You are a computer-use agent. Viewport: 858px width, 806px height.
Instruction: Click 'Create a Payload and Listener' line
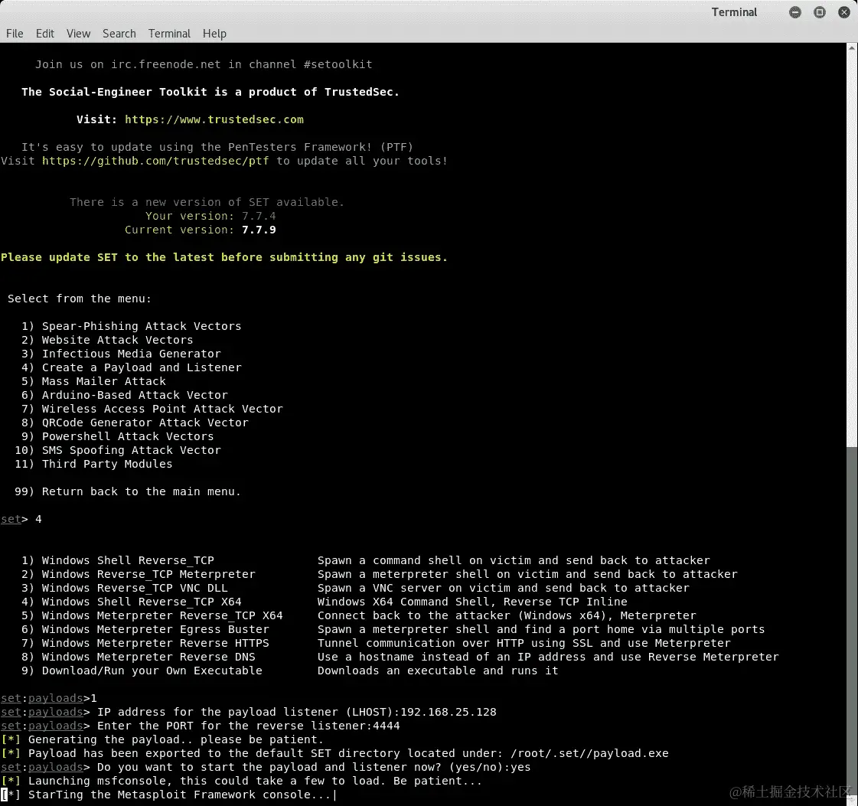coord(132,367)
